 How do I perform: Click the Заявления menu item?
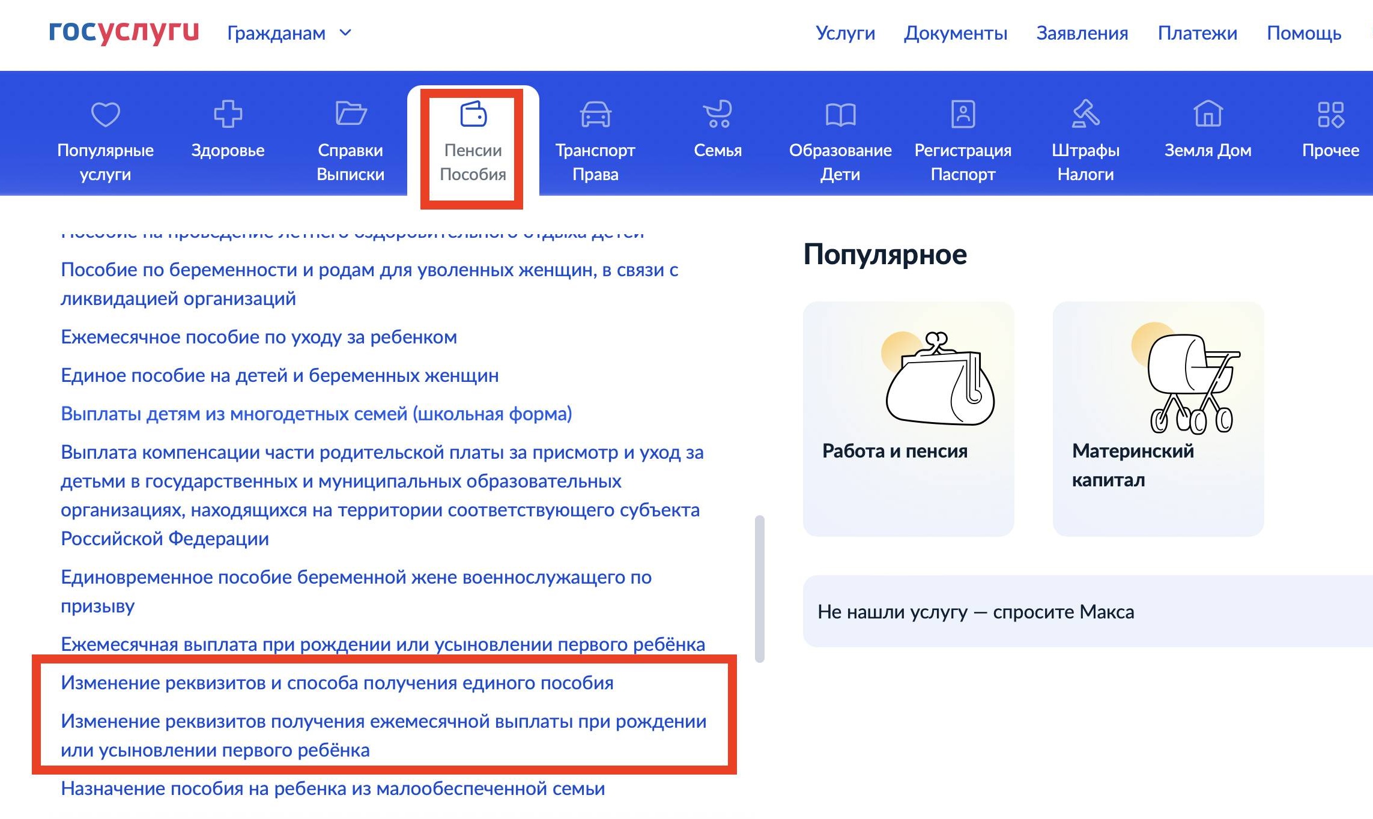(1081, 33)
